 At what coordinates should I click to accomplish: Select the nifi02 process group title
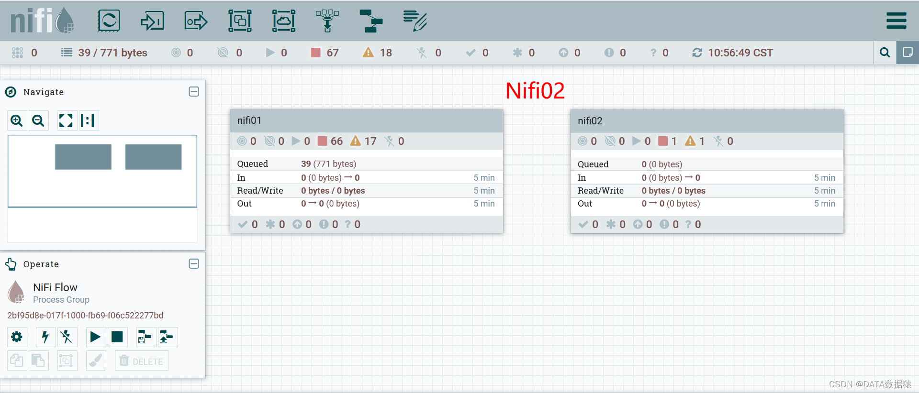590,121
